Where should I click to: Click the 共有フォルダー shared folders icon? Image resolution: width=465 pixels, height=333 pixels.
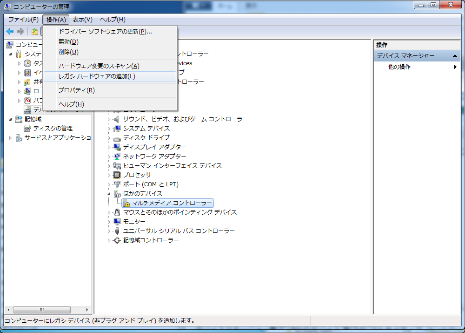pos(27,82)
